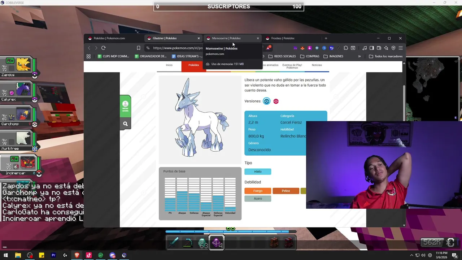Image resolution: width=462 pixels, height=260 pixels.
Task: Click the Velocidad stat bar
Action: point(230,194)
